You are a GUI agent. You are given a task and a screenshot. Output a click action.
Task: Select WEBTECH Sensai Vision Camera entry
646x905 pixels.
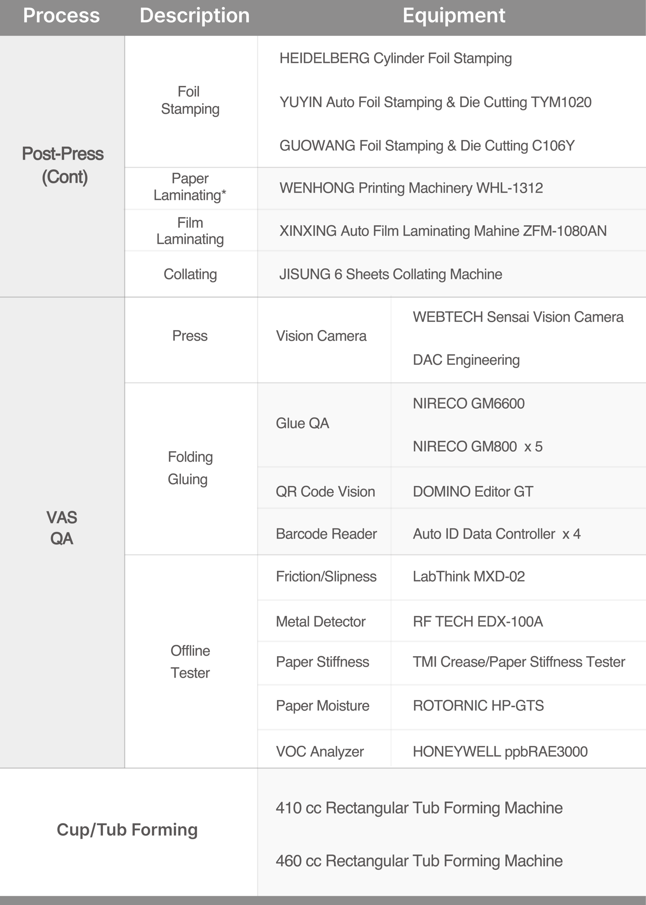pyautogui.click(x=518, y=317)
